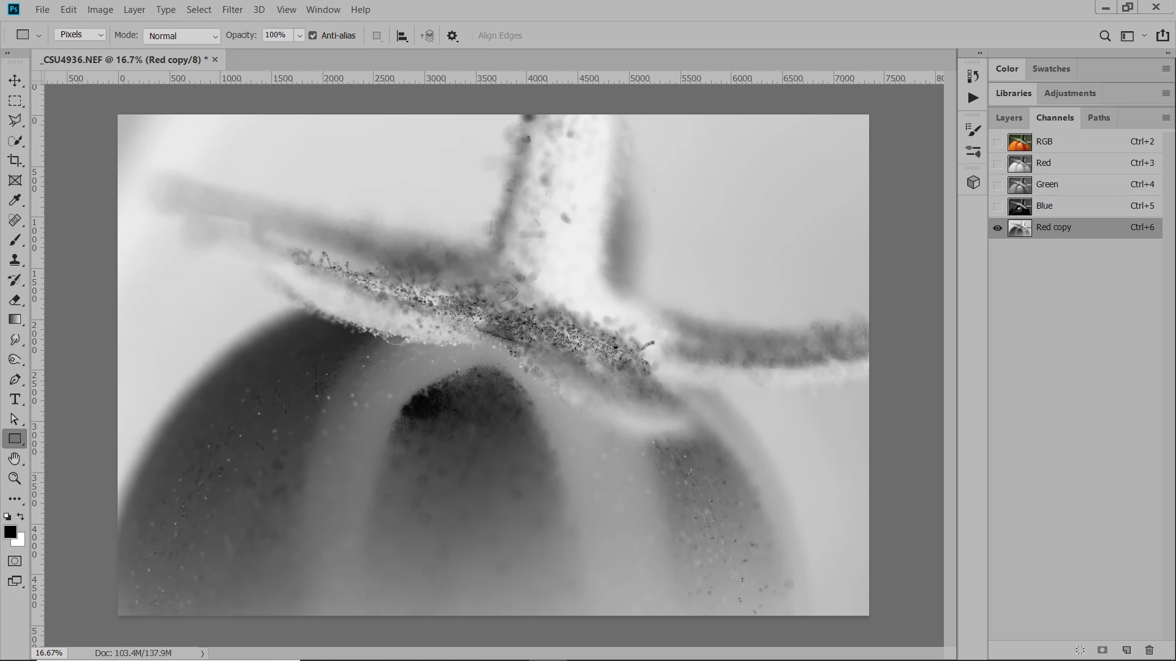Select the Eyedropper tool
The image size is (1176, 661).
(15, 200)
